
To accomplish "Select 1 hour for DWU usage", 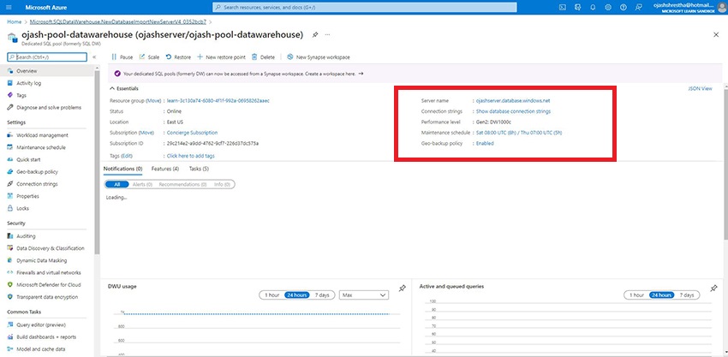I will [x=272, y=295].
